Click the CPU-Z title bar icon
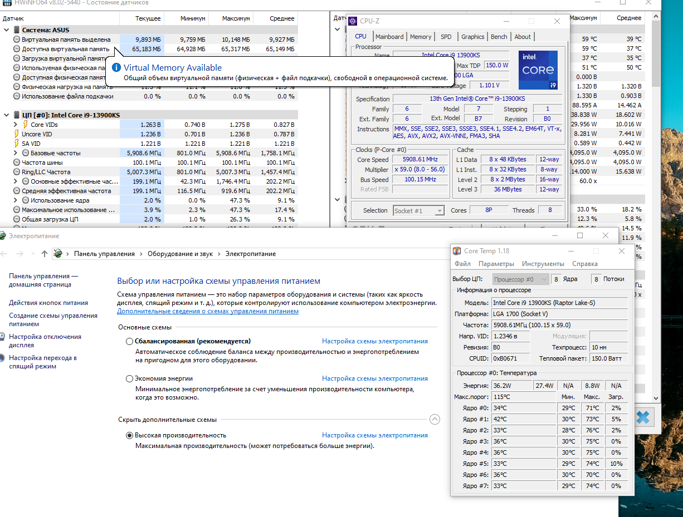683x517 pixels. point(353,21)
